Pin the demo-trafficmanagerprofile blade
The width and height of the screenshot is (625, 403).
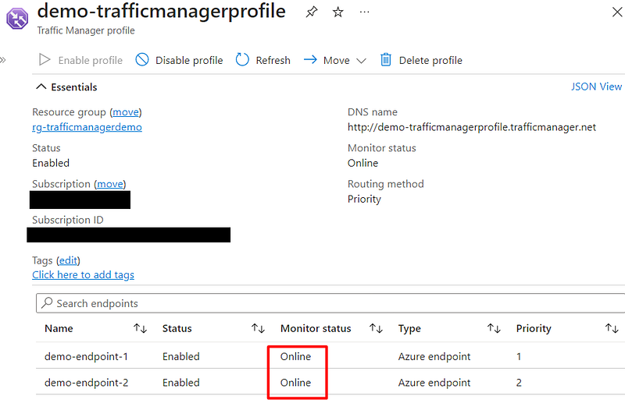pos(312,12)
